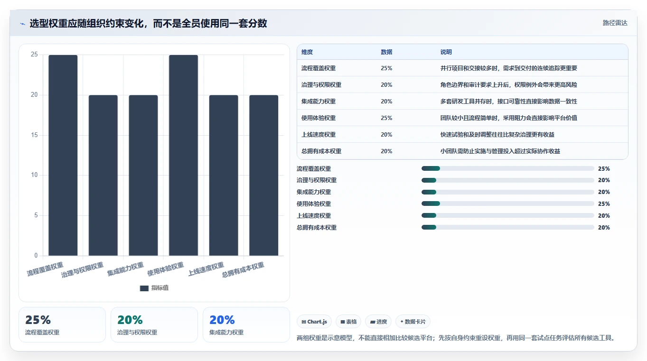Click the 集成能力权重 progress bar
The image size is (647, 361).
tap(508, 192)
